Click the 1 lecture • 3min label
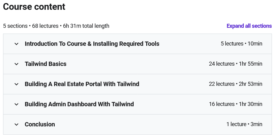The image size is (275, 138). [244, 124]
